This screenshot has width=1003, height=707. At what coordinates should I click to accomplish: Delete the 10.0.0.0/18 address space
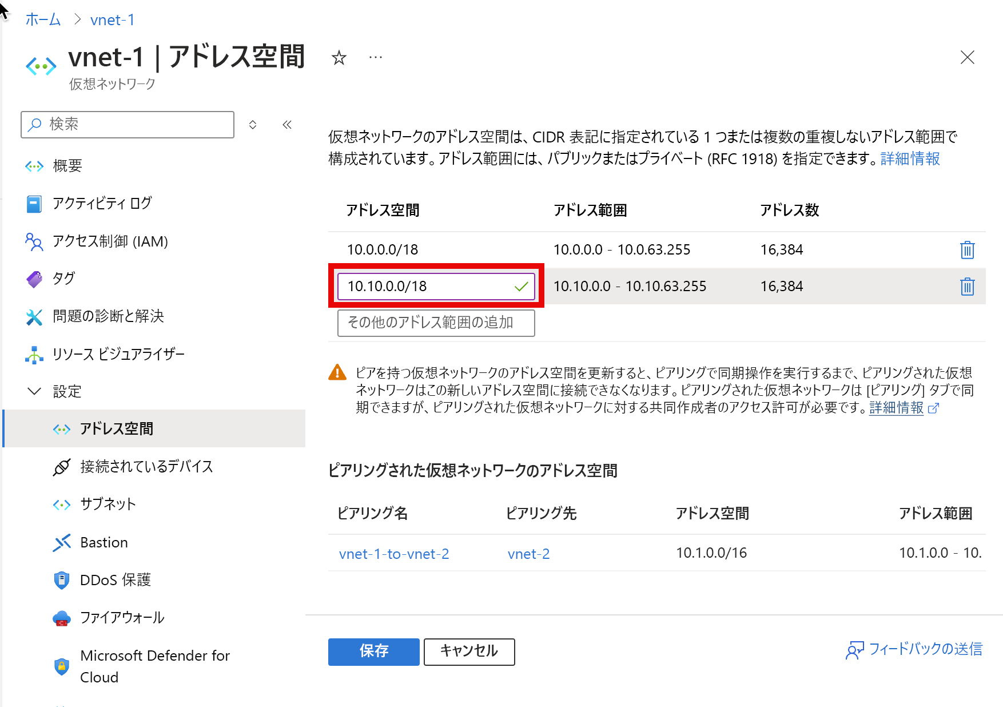(x=967, y=249)
